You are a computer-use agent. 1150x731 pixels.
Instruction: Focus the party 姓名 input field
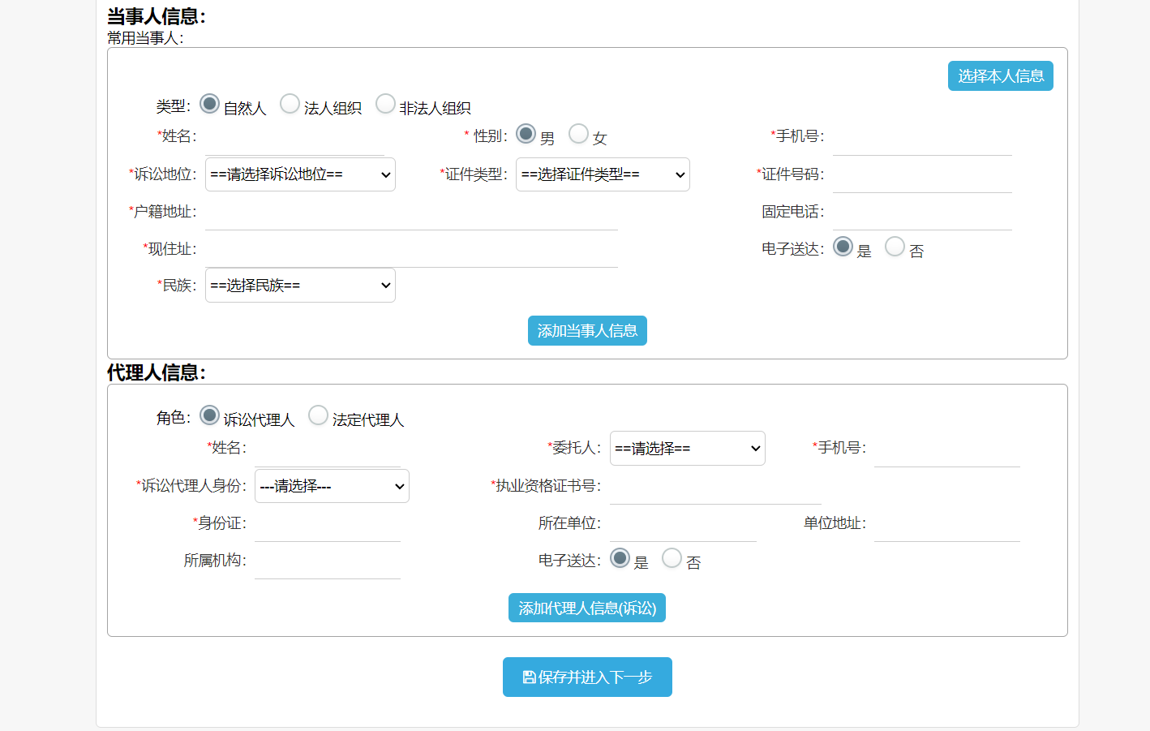(294, 138)
